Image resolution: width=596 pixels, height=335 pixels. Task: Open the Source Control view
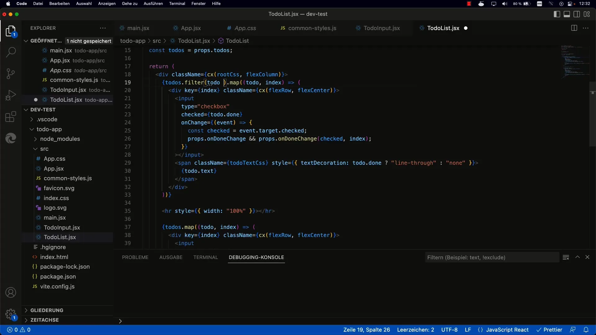click(x=11, y=74)
